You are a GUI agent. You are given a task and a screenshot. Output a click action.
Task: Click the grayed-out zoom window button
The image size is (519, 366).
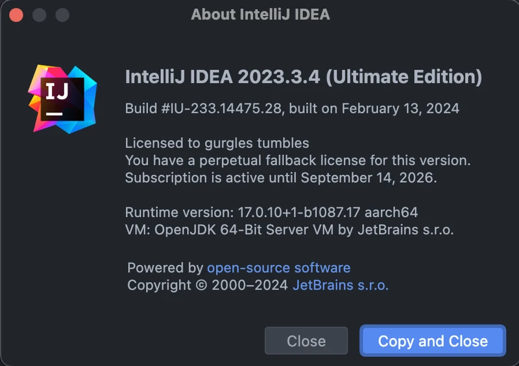[62, 14]
